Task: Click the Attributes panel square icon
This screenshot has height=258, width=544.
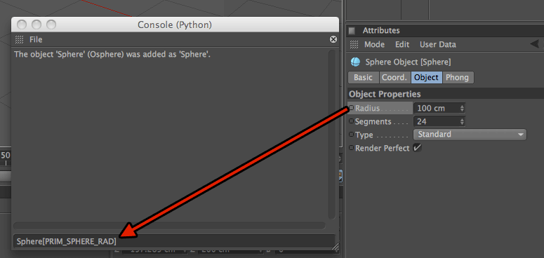Action: click(x=352, y=30)
